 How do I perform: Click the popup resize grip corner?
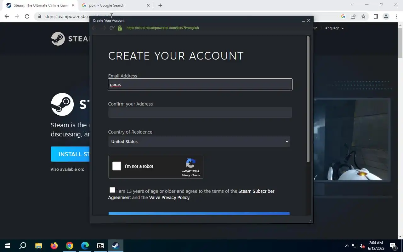[x=311, y=221]
